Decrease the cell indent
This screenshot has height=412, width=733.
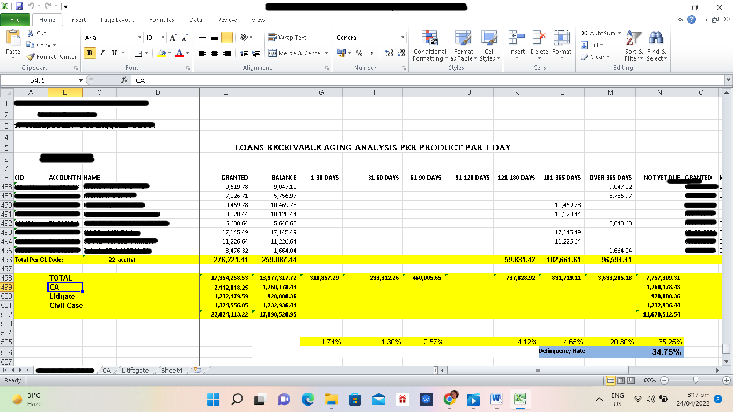click(244, 53)
